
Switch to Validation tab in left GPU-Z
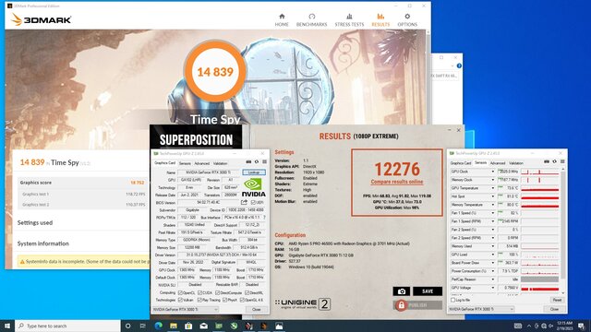[x=220, y=163]
